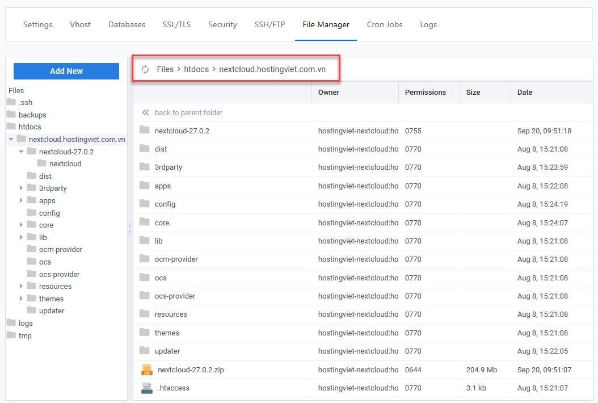This screenshot has height=403, width=598.
Task: Click the zip archive icon beside nextcloud-27.0.2.zip
Action: [146, 369]
